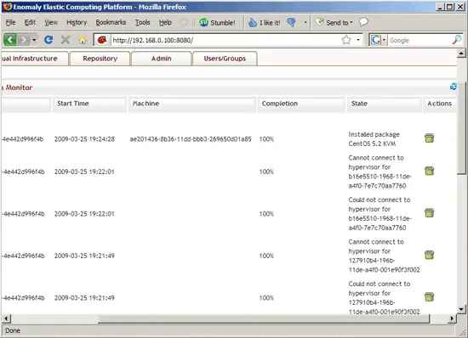The width and height of the screenshot is (468, 338).
Task: Open the Bookmarks menu
Action: click(111, 23)
